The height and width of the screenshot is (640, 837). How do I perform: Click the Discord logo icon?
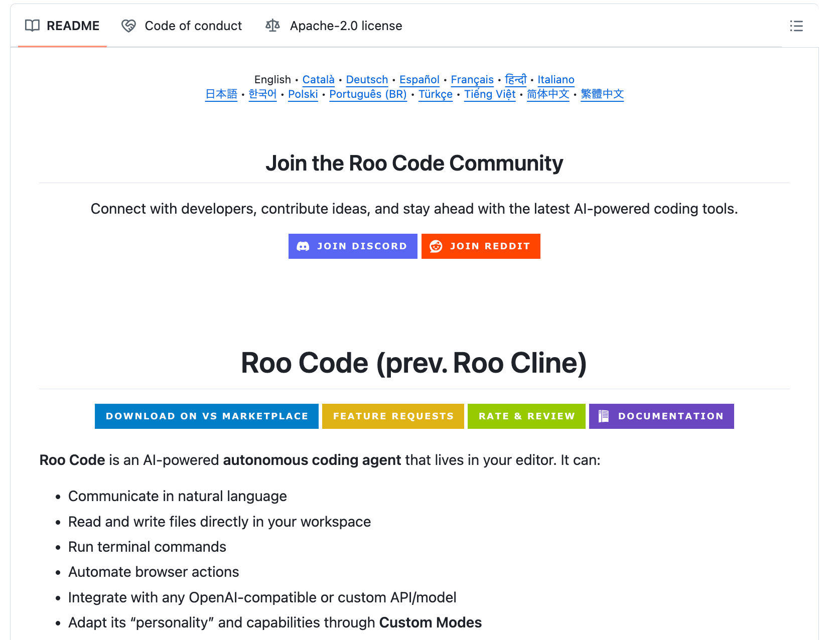303,246
